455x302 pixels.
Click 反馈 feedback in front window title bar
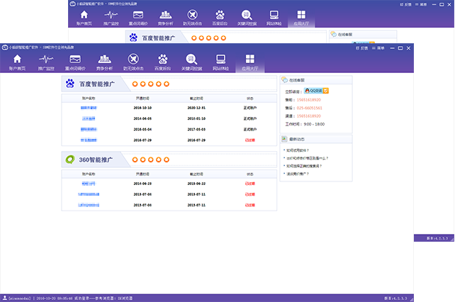click(x=365, y=48)
